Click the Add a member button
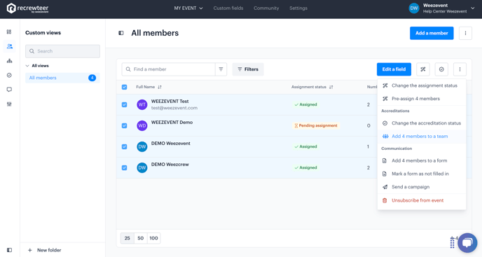The height and width of the screenshot is (257, 482). point(432,33)
